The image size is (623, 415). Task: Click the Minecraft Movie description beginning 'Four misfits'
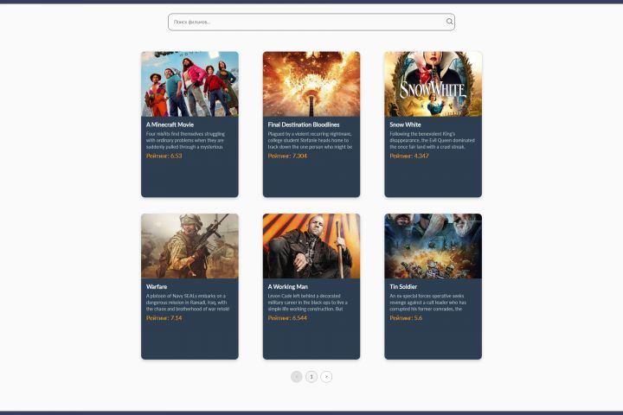[185, 140]
